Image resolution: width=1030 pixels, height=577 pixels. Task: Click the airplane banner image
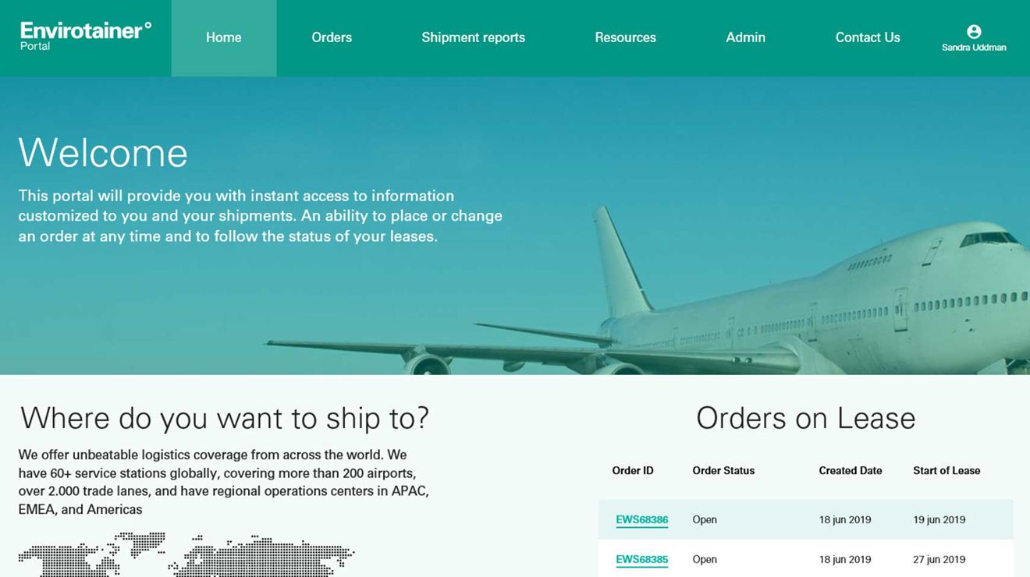pos(515,225)
